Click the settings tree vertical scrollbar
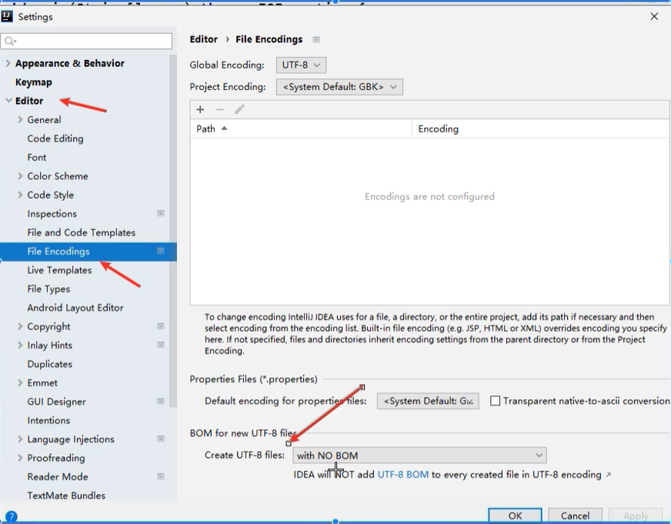 pyautogui.click(x=173, y=231)
